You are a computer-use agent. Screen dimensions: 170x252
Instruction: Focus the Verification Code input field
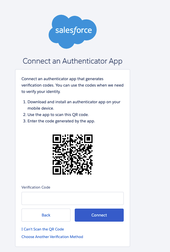(73, 198)
